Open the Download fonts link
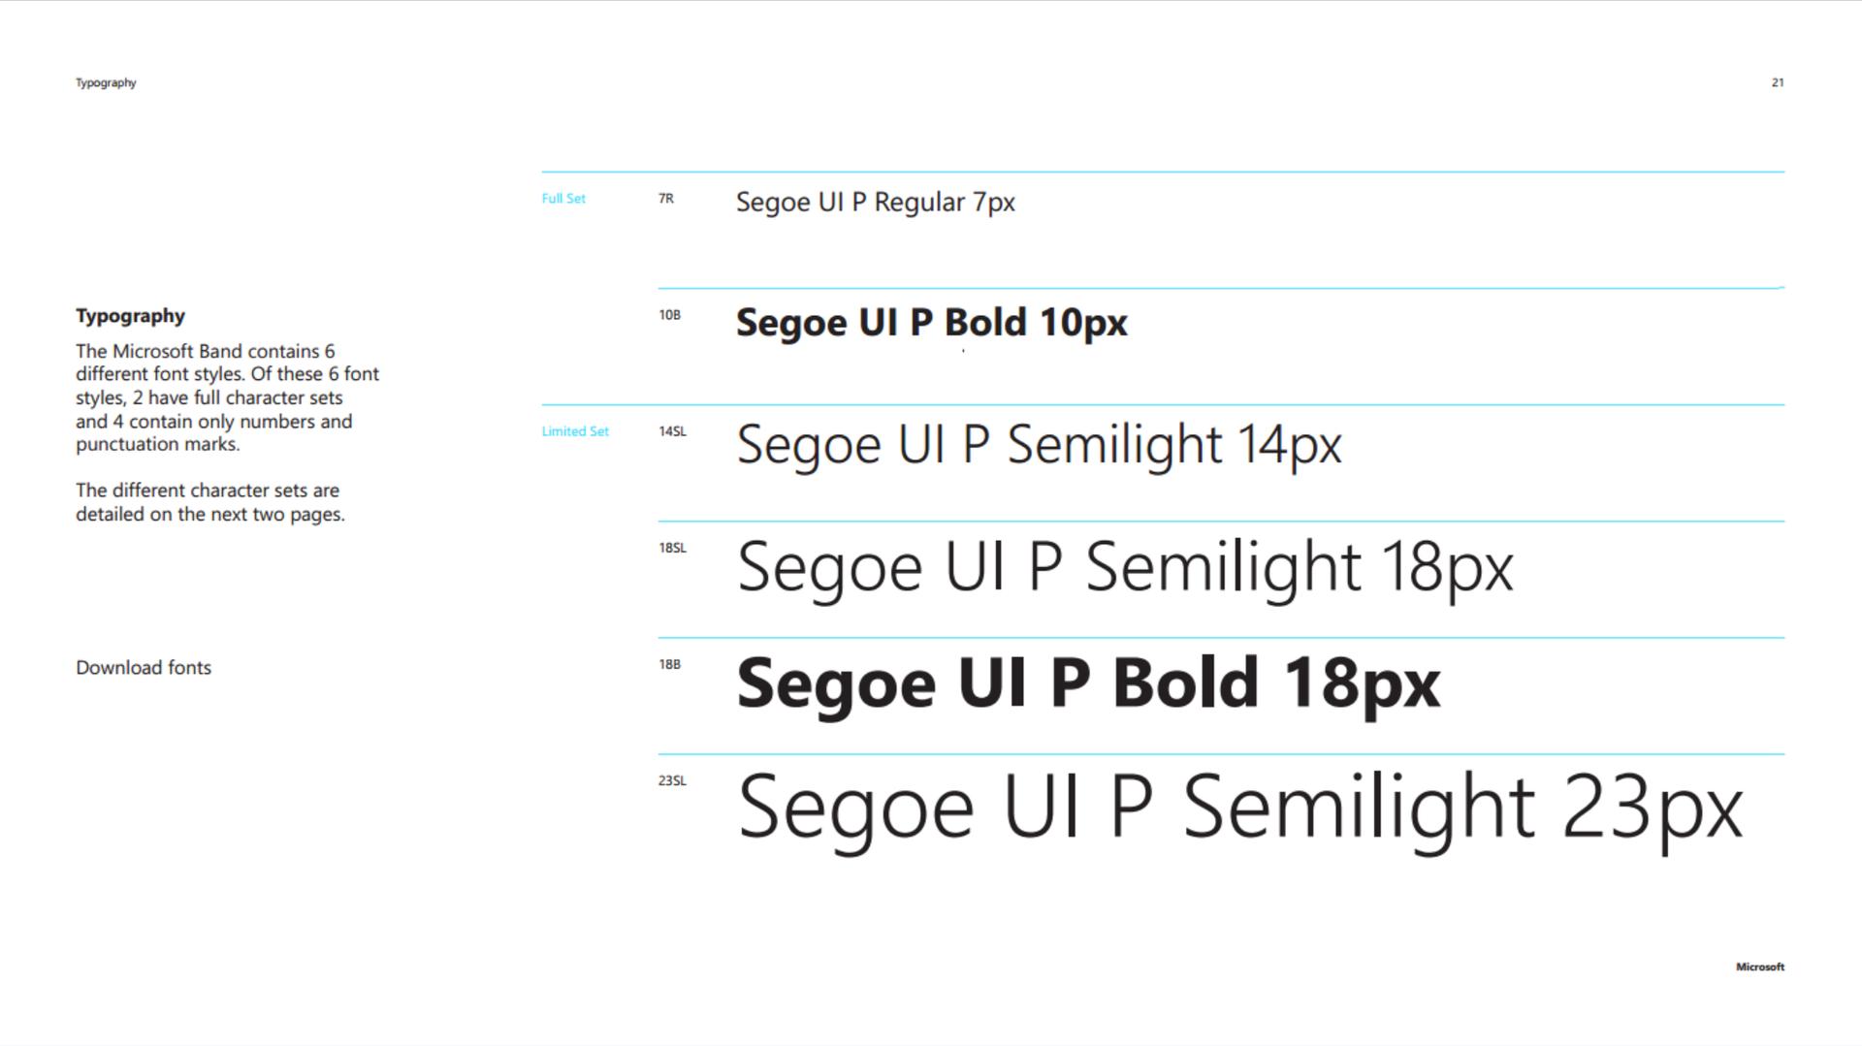 [x=144, y=667]
